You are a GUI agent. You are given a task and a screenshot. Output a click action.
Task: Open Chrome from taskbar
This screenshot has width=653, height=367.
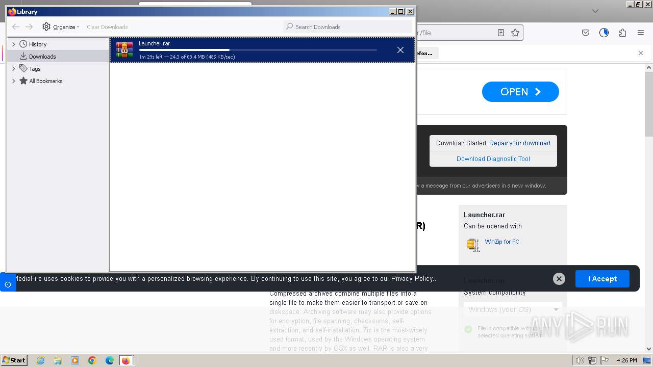[92, 360]
